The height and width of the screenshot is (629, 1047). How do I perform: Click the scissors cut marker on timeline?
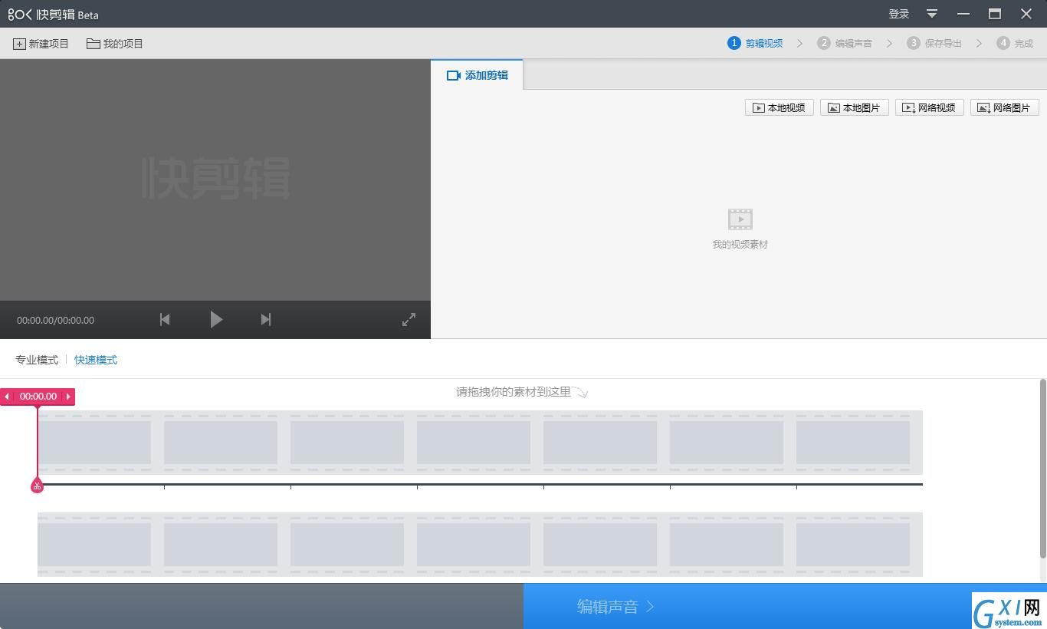point(37,486)
